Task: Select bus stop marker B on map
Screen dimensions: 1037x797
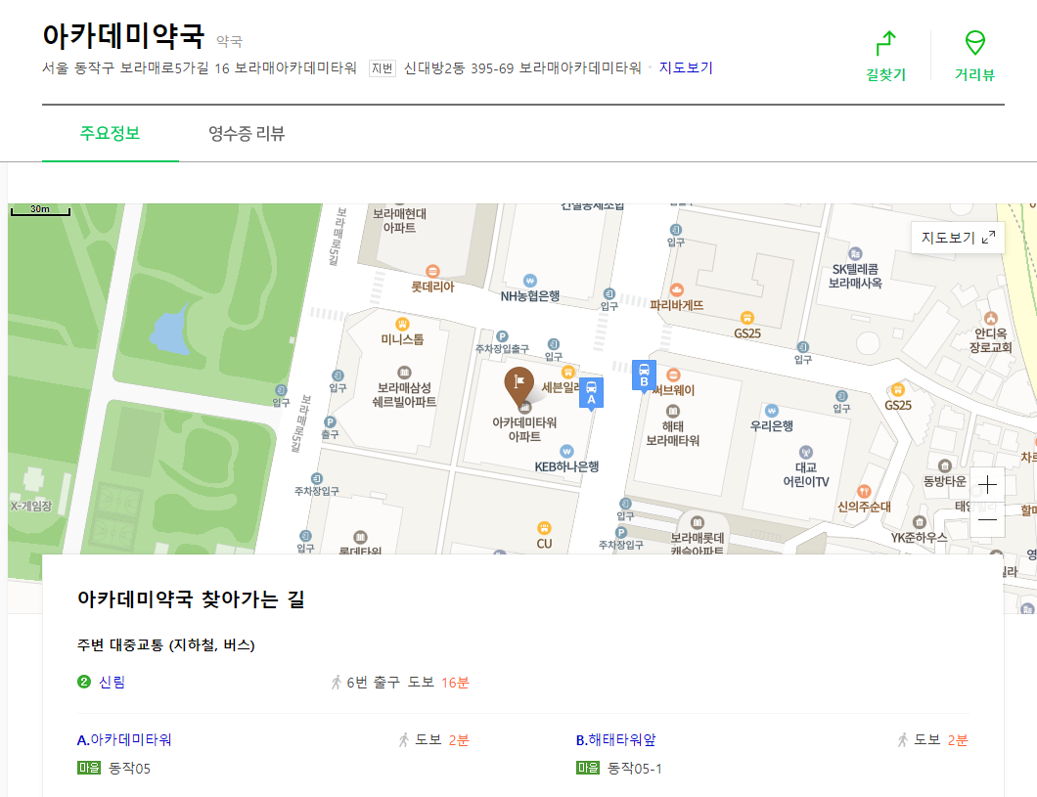Action: (644, 376)
